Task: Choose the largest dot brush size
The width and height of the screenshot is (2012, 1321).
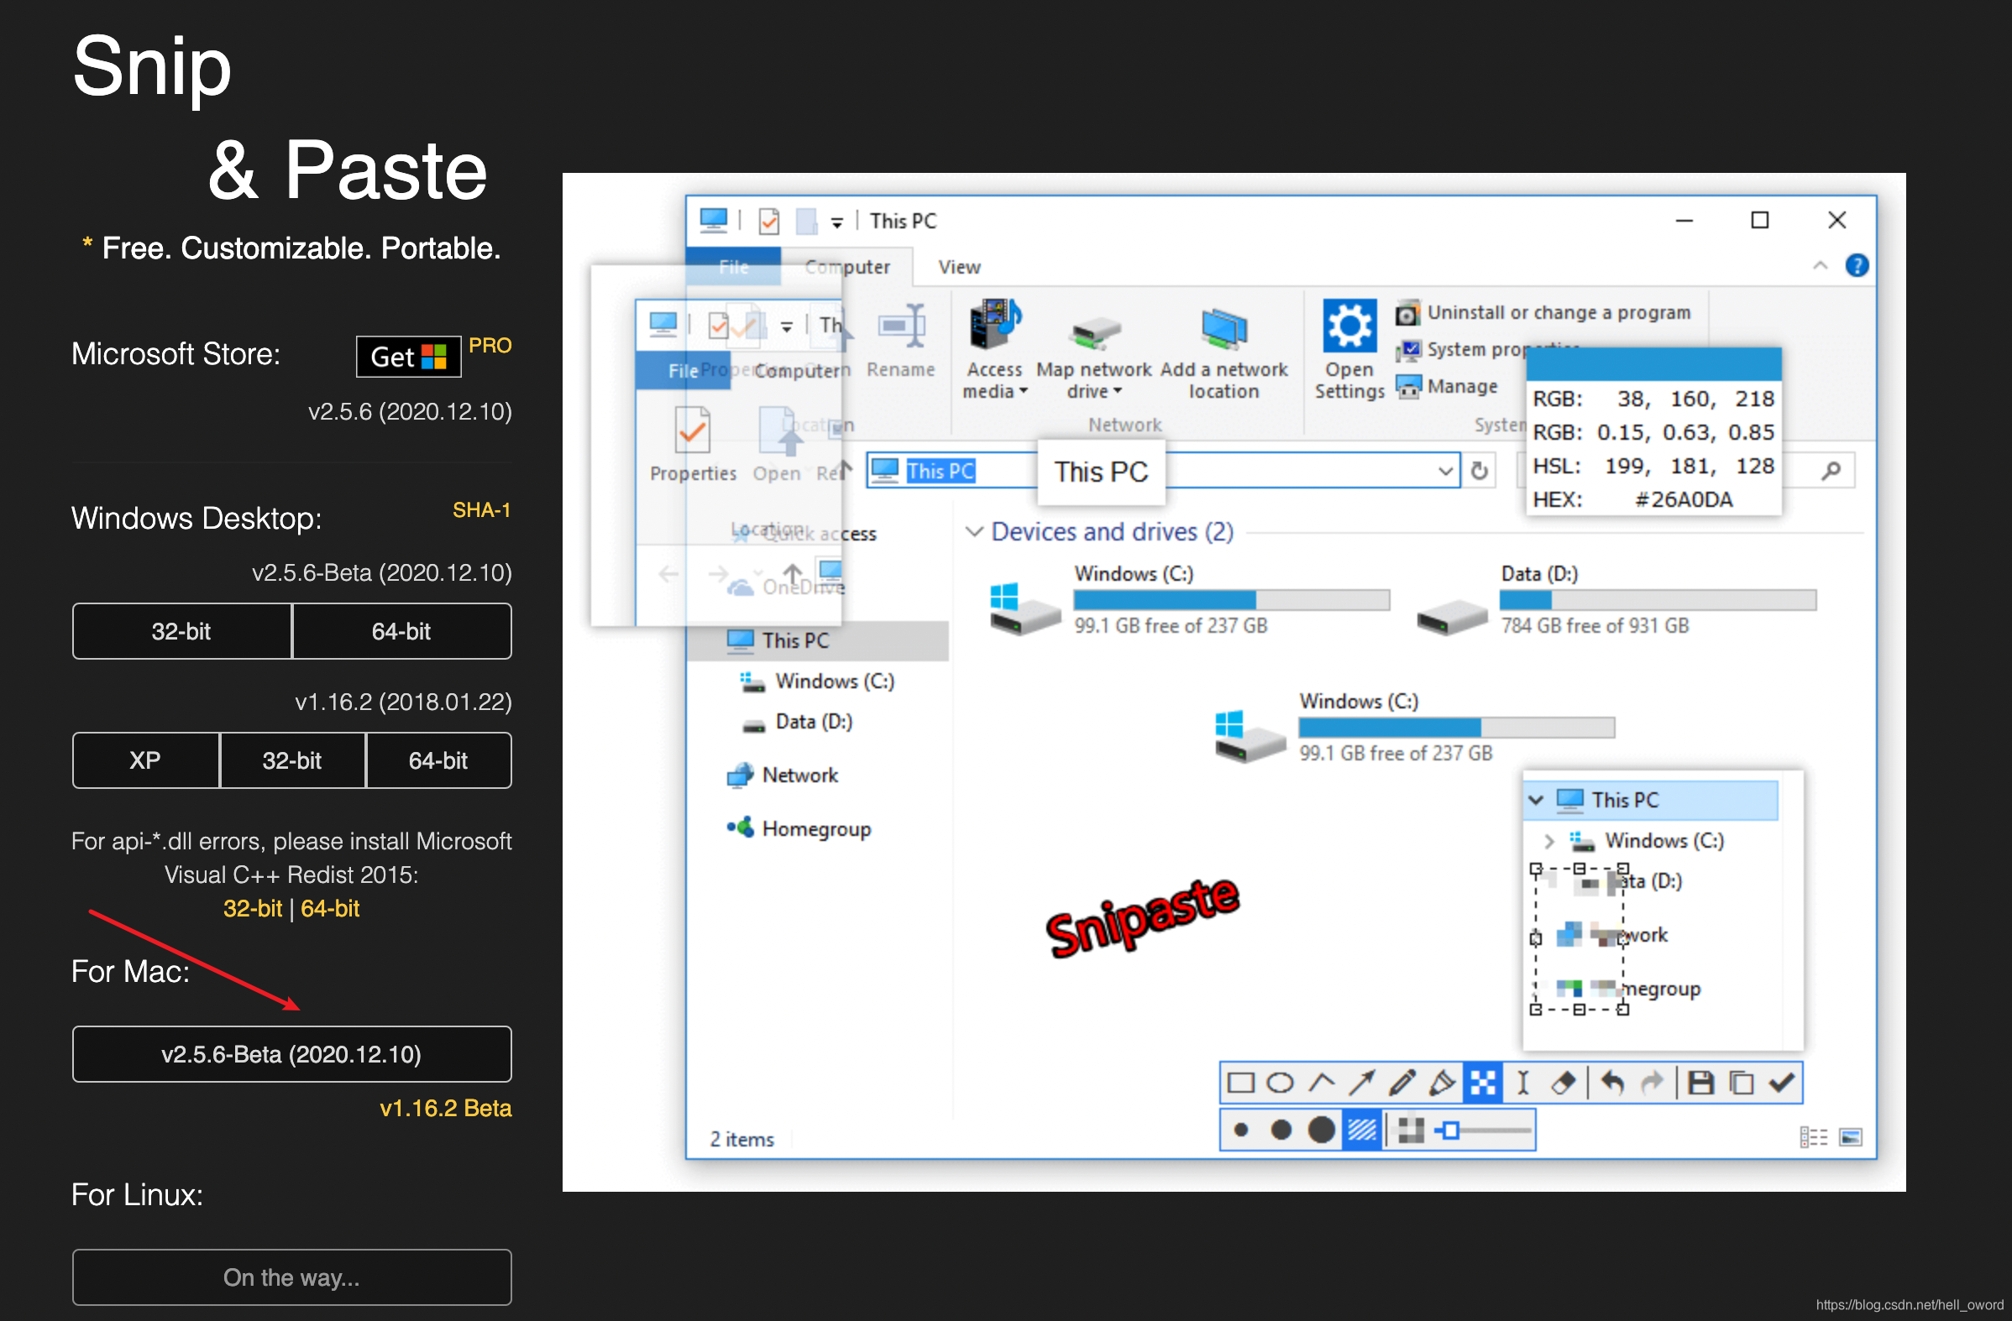Action: point(1322,1130)
